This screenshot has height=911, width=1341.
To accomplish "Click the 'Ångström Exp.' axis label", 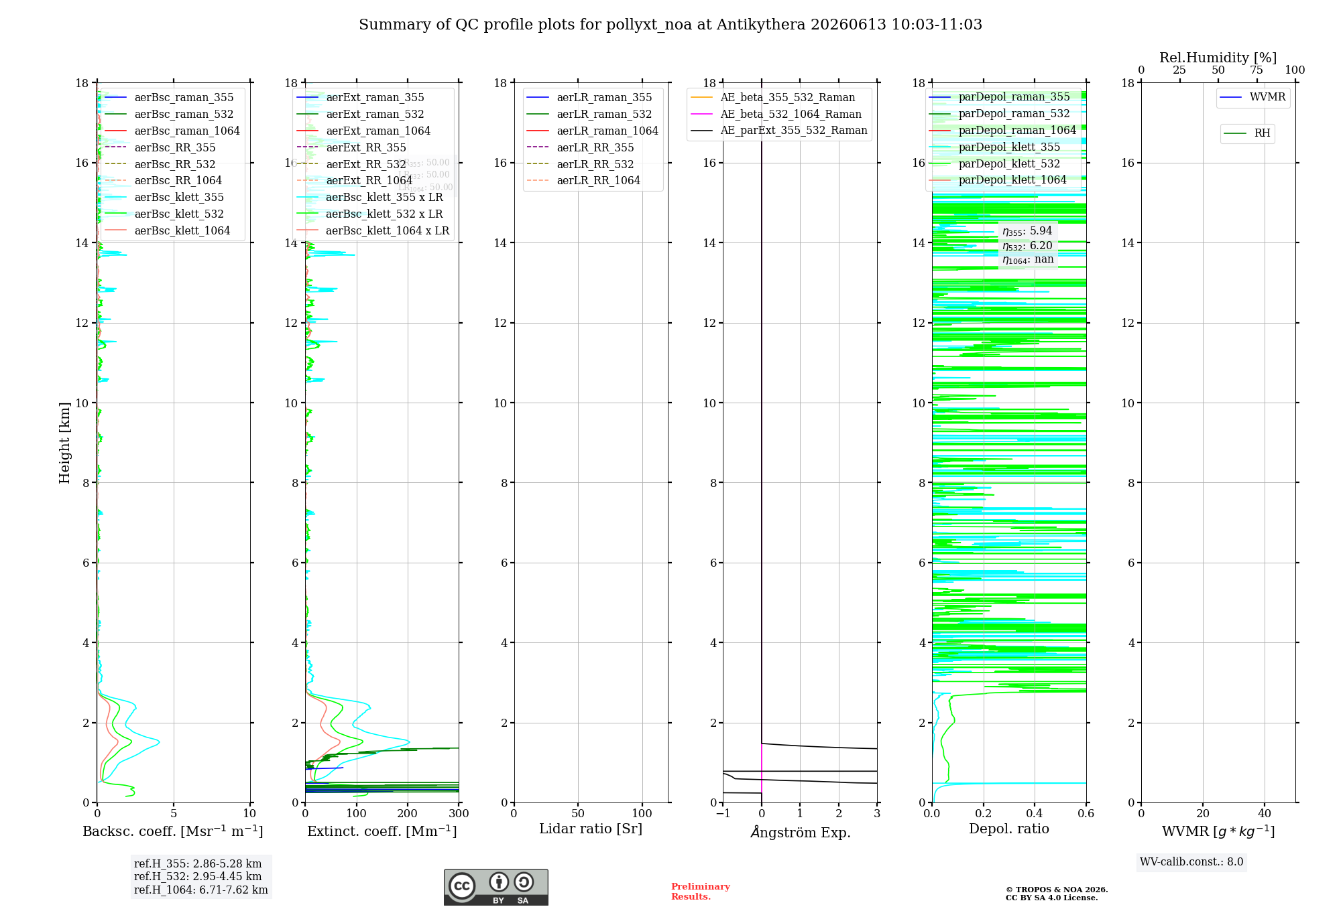I will [x=801, y=832].
